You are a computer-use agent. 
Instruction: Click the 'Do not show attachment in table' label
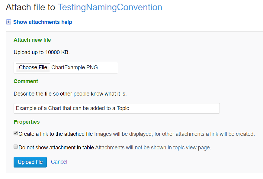(x=56, y=148)
